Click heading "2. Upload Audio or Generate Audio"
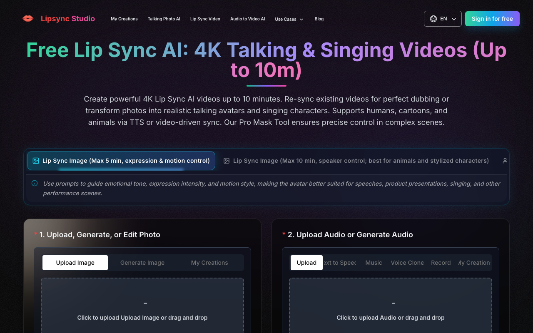 (x=350, y=235)
